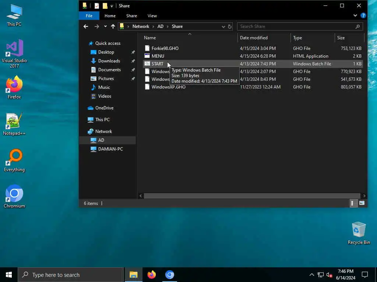
Task: Click the search magnifier in Explorer
Action: 357,26
